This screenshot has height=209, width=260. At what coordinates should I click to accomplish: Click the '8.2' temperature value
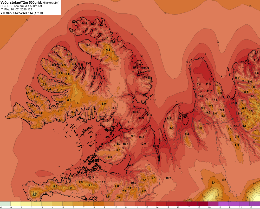coord(73,112)
